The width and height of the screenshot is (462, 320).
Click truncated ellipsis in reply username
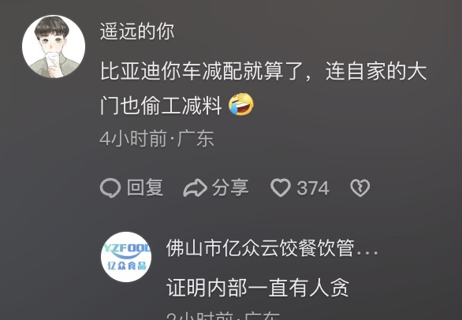(367, 253)
